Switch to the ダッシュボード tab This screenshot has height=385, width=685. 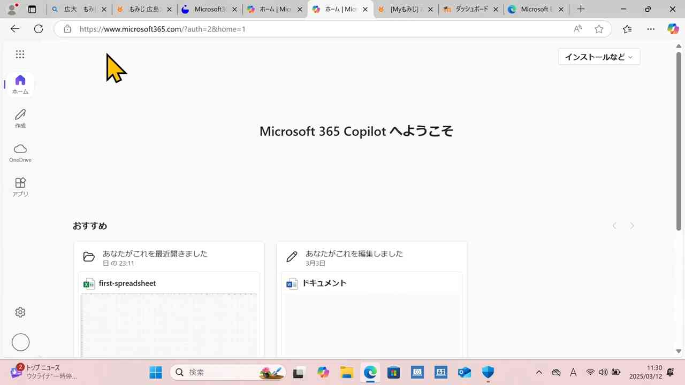tap(471, 9)
